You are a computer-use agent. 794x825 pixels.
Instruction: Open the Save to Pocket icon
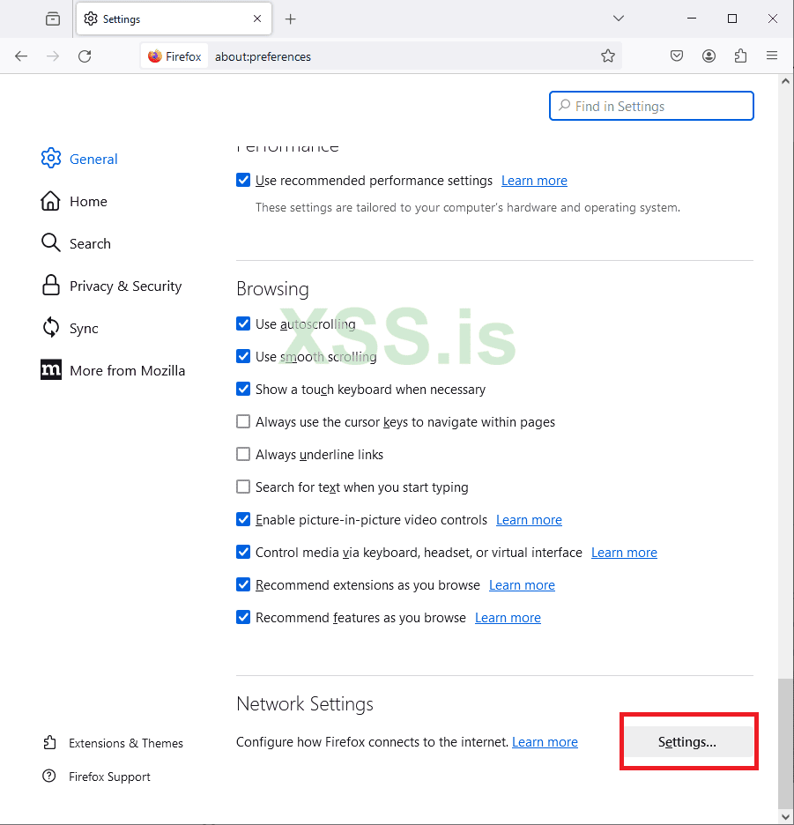click(677, 56)
